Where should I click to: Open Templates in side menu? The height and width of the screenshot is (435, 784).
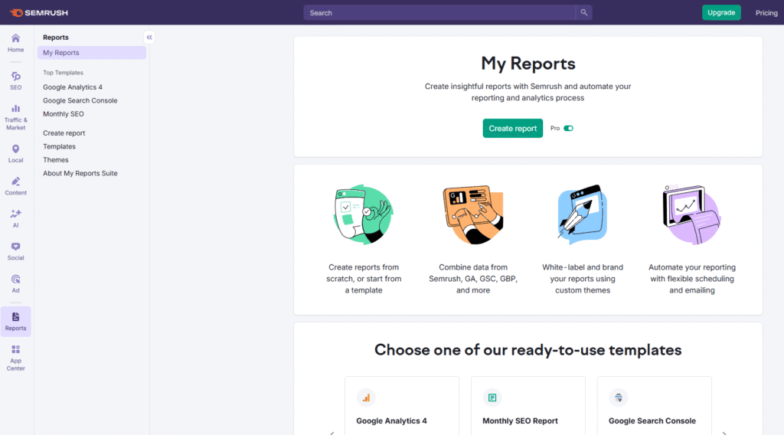pos(59,146)
